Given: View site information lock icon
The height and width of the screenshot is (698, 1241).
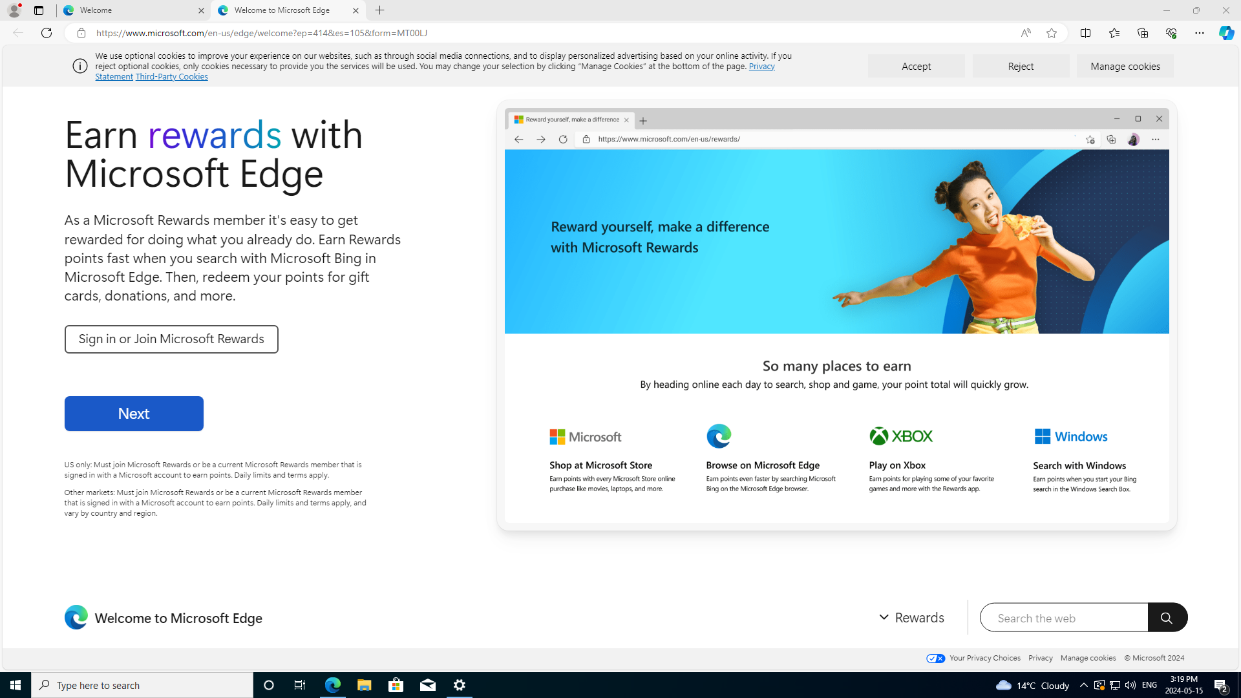Looking at the screenshot, I should pos(81,33).
